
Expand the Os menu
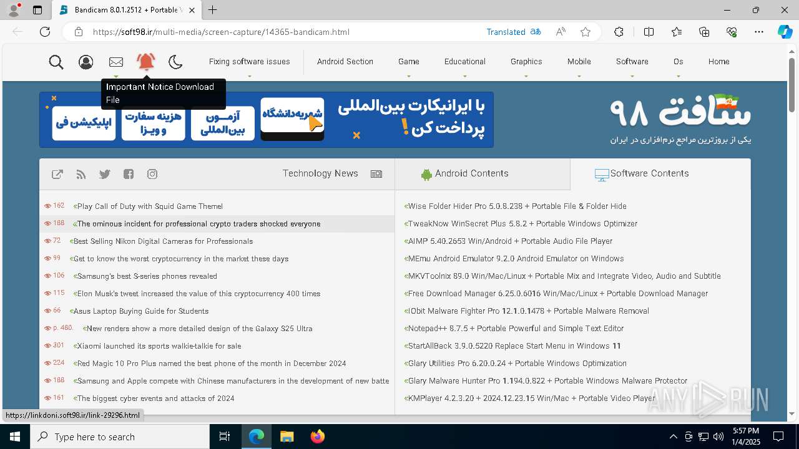pos(679,62)
